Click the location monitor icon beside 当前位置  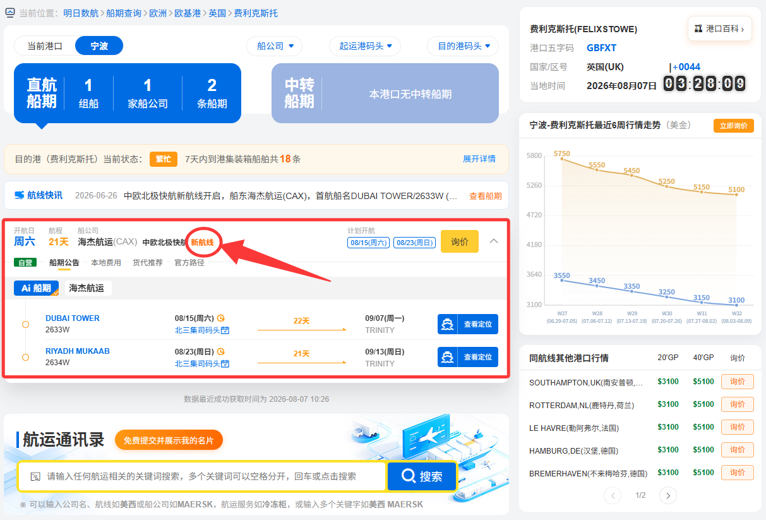[9, 13]
